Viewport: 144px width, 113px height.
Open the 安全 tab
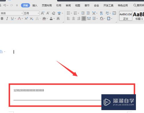click(96, 5)
